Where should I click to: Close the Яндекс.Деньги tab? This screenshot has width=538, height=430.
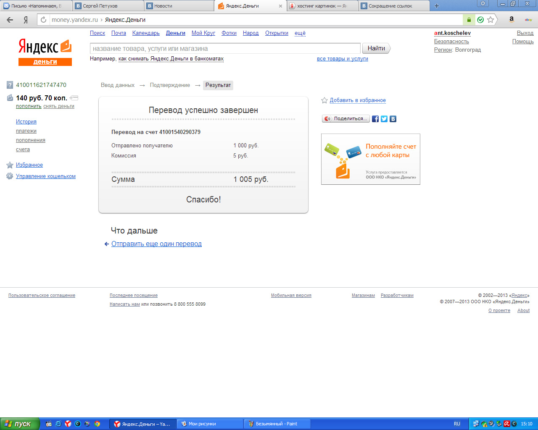280,6
